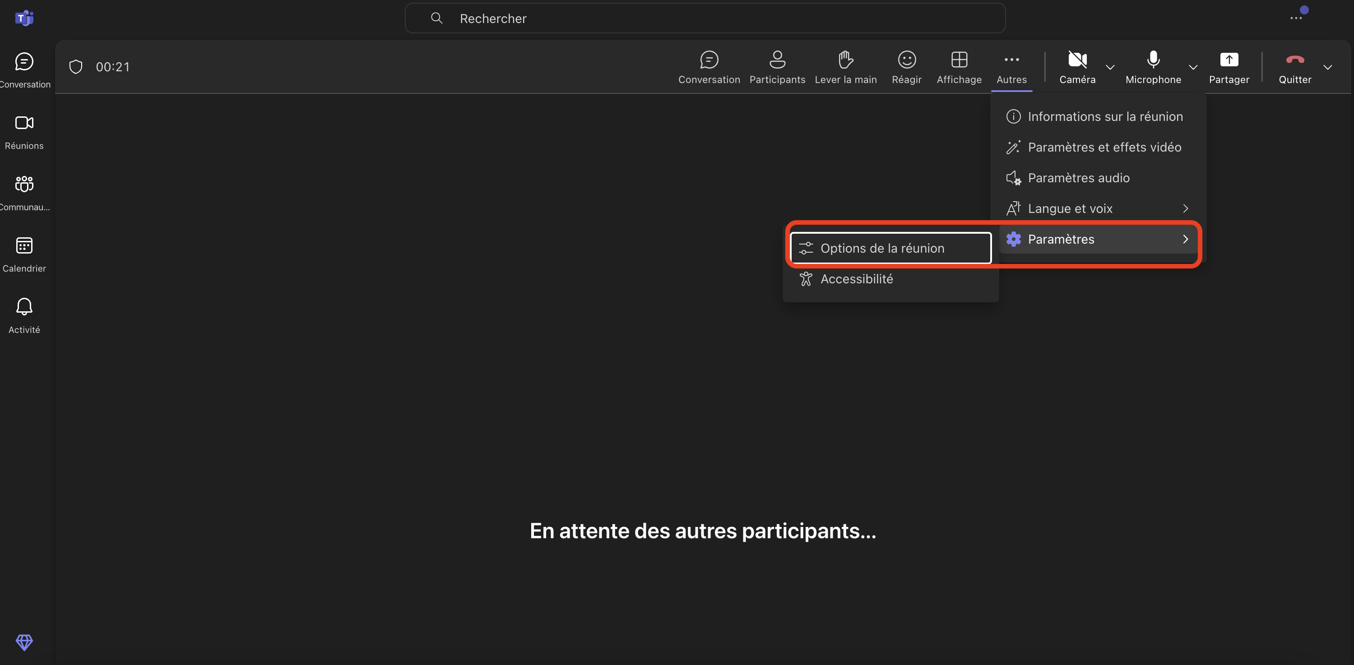Leave meeting with Quitter button

[x=1294, y=67]
